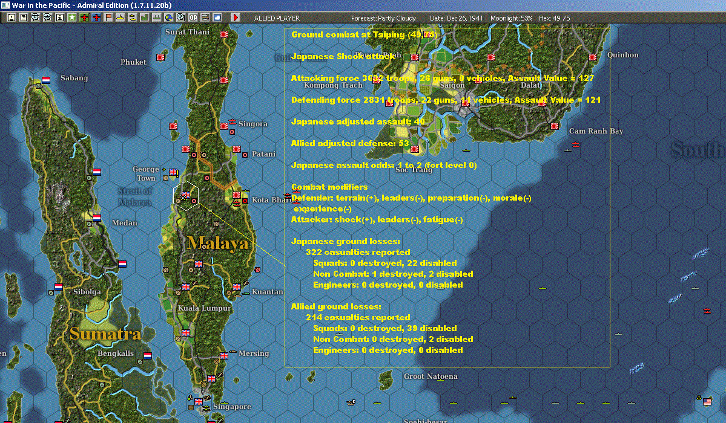Image resolution: width=726 pixels, height=423 pixels.
Task: Select Dutch flag unit at Sibolga
Action: [x=59, y=286]
